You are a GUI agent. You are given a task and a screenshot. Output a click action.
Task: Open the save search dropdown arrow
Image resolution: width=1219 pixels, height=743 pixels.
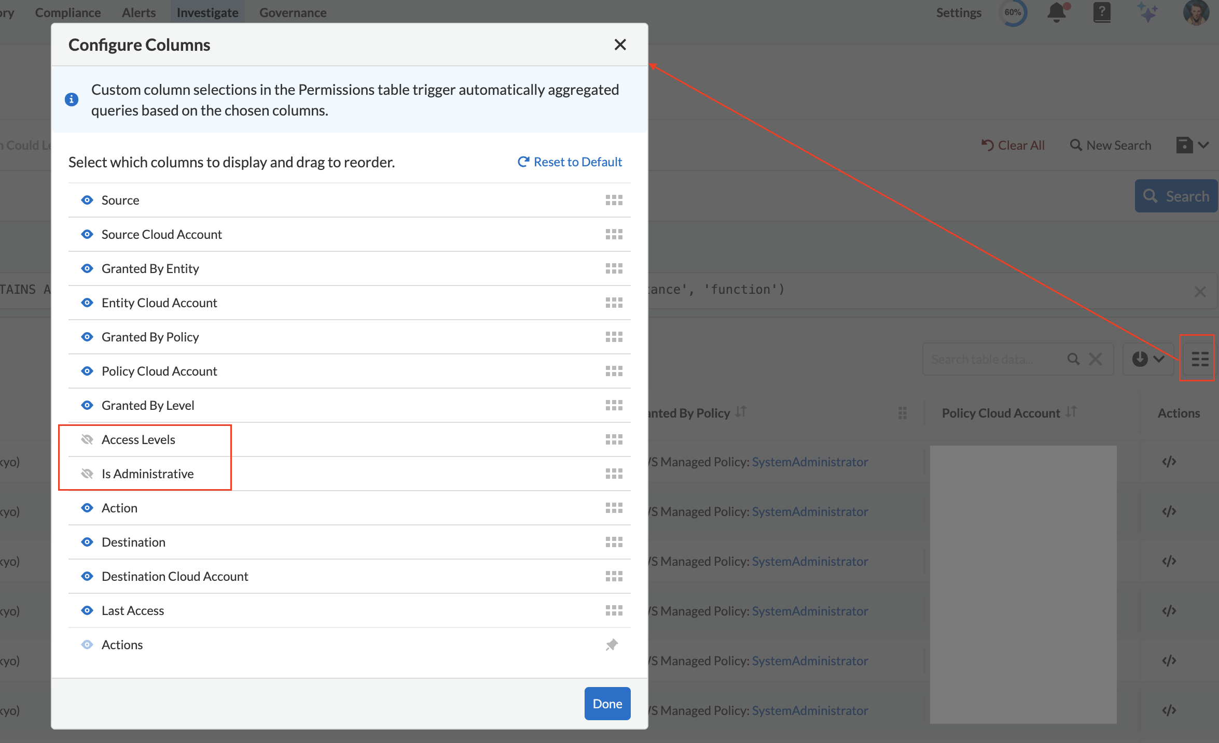1204,145
